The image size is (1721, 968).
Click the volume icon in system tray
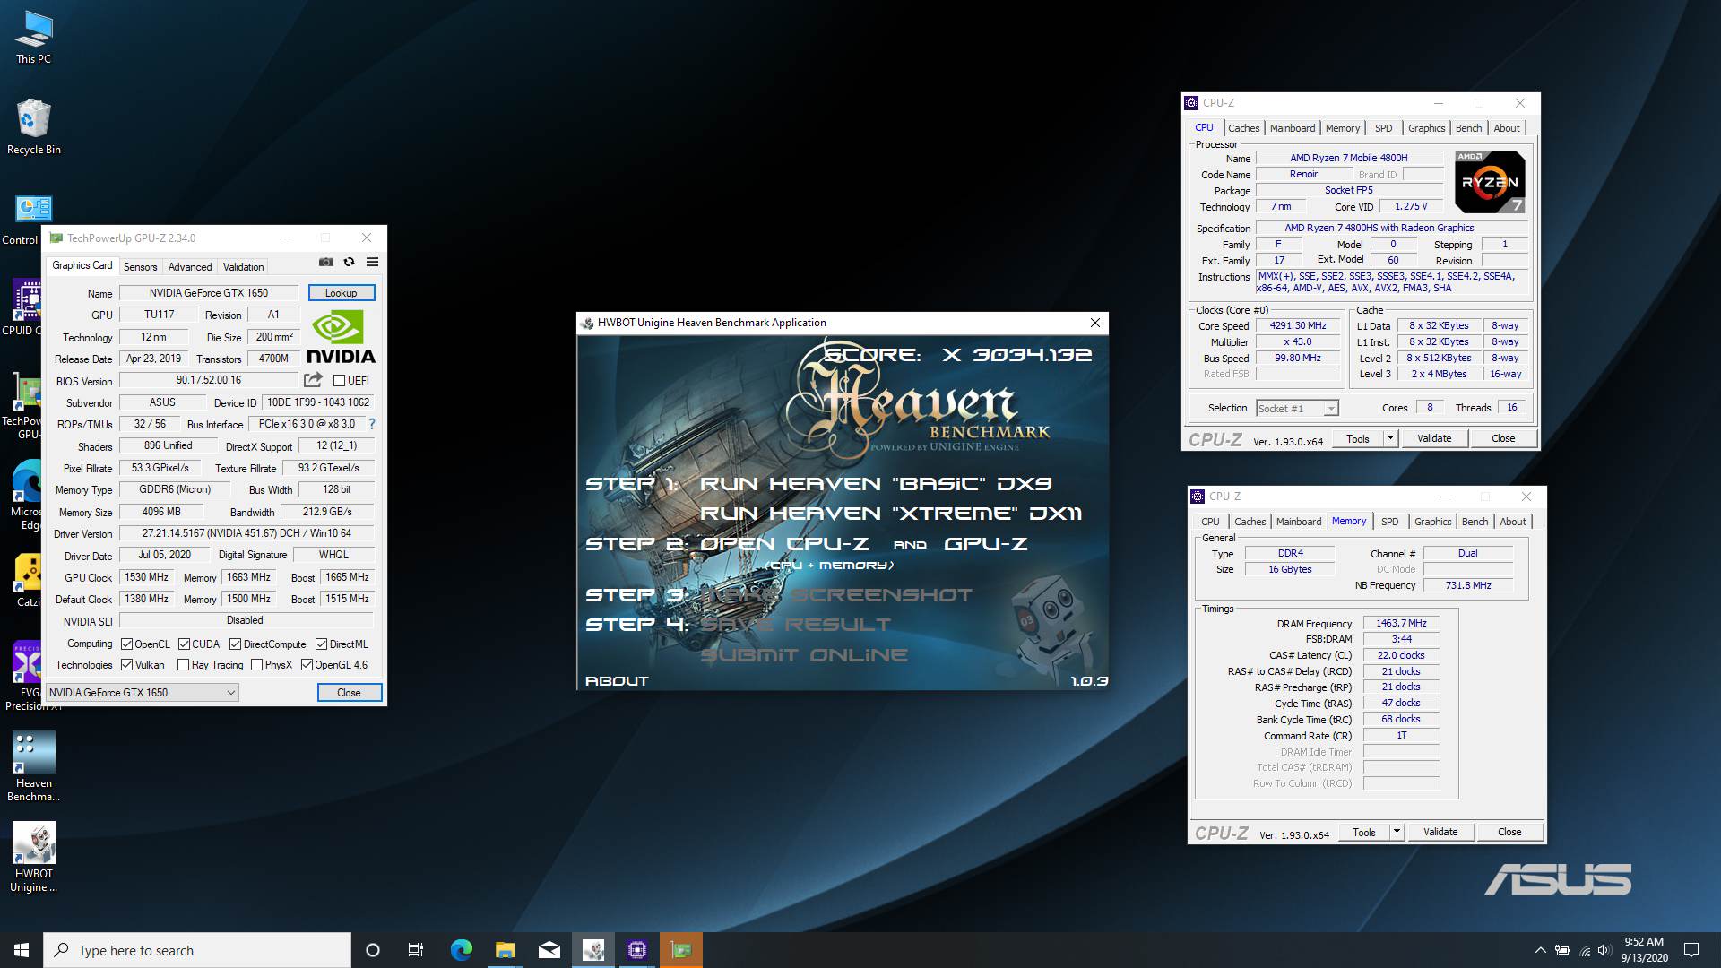click(1604, 950)
